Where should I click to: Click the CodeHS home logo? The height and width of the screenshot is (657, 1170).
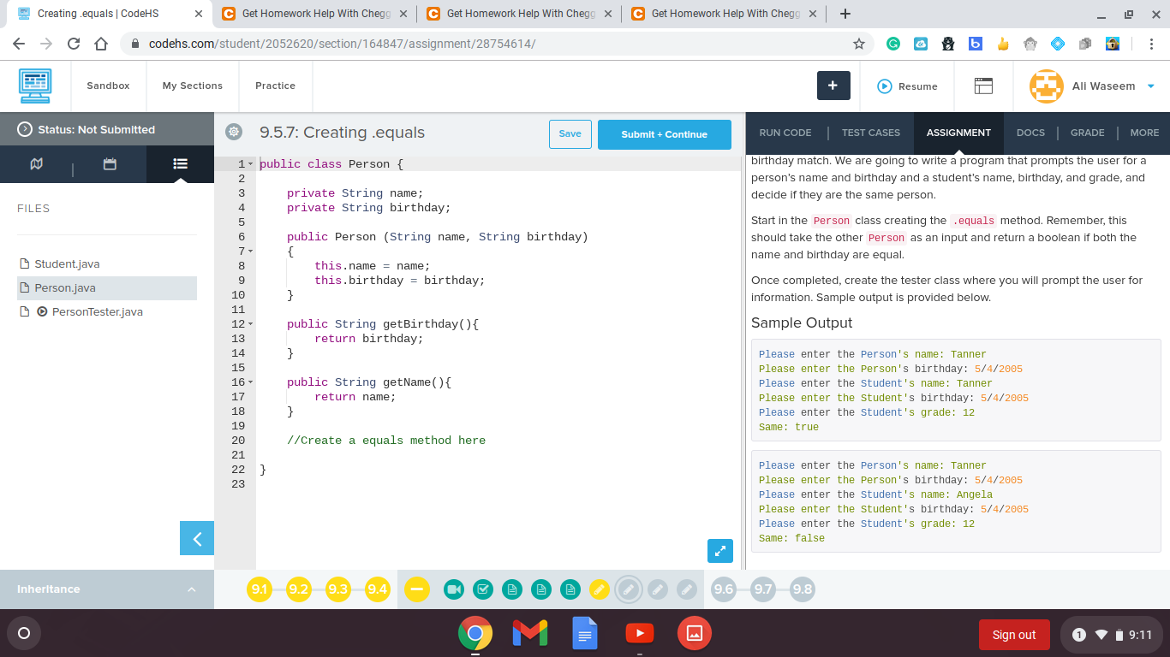coord(35,86)
